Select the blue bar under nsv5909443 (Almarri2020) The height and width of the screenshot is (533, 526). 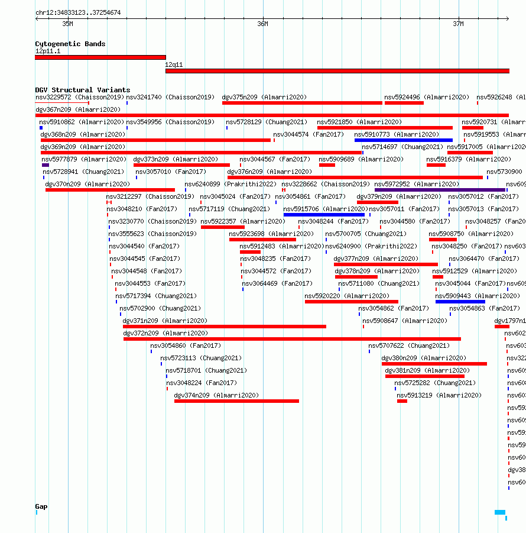click(x=460, y=302)
